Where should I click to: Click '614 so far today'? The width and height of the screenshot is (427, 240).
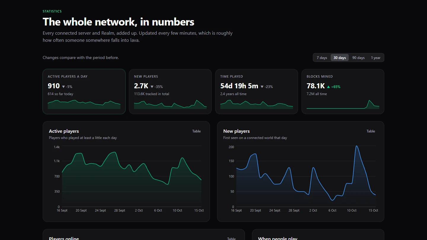60,94
